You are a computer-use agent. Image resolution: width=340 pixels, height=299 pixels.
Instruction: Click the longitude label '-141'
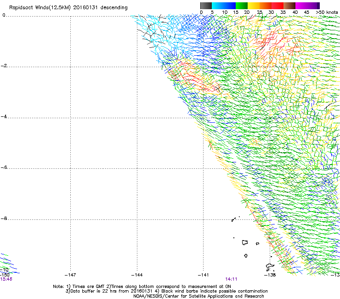click(x=204, y=275)
